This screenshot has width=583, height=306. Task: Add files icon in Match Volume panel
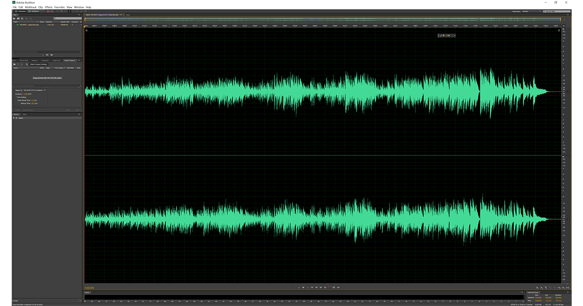point(15,64)
